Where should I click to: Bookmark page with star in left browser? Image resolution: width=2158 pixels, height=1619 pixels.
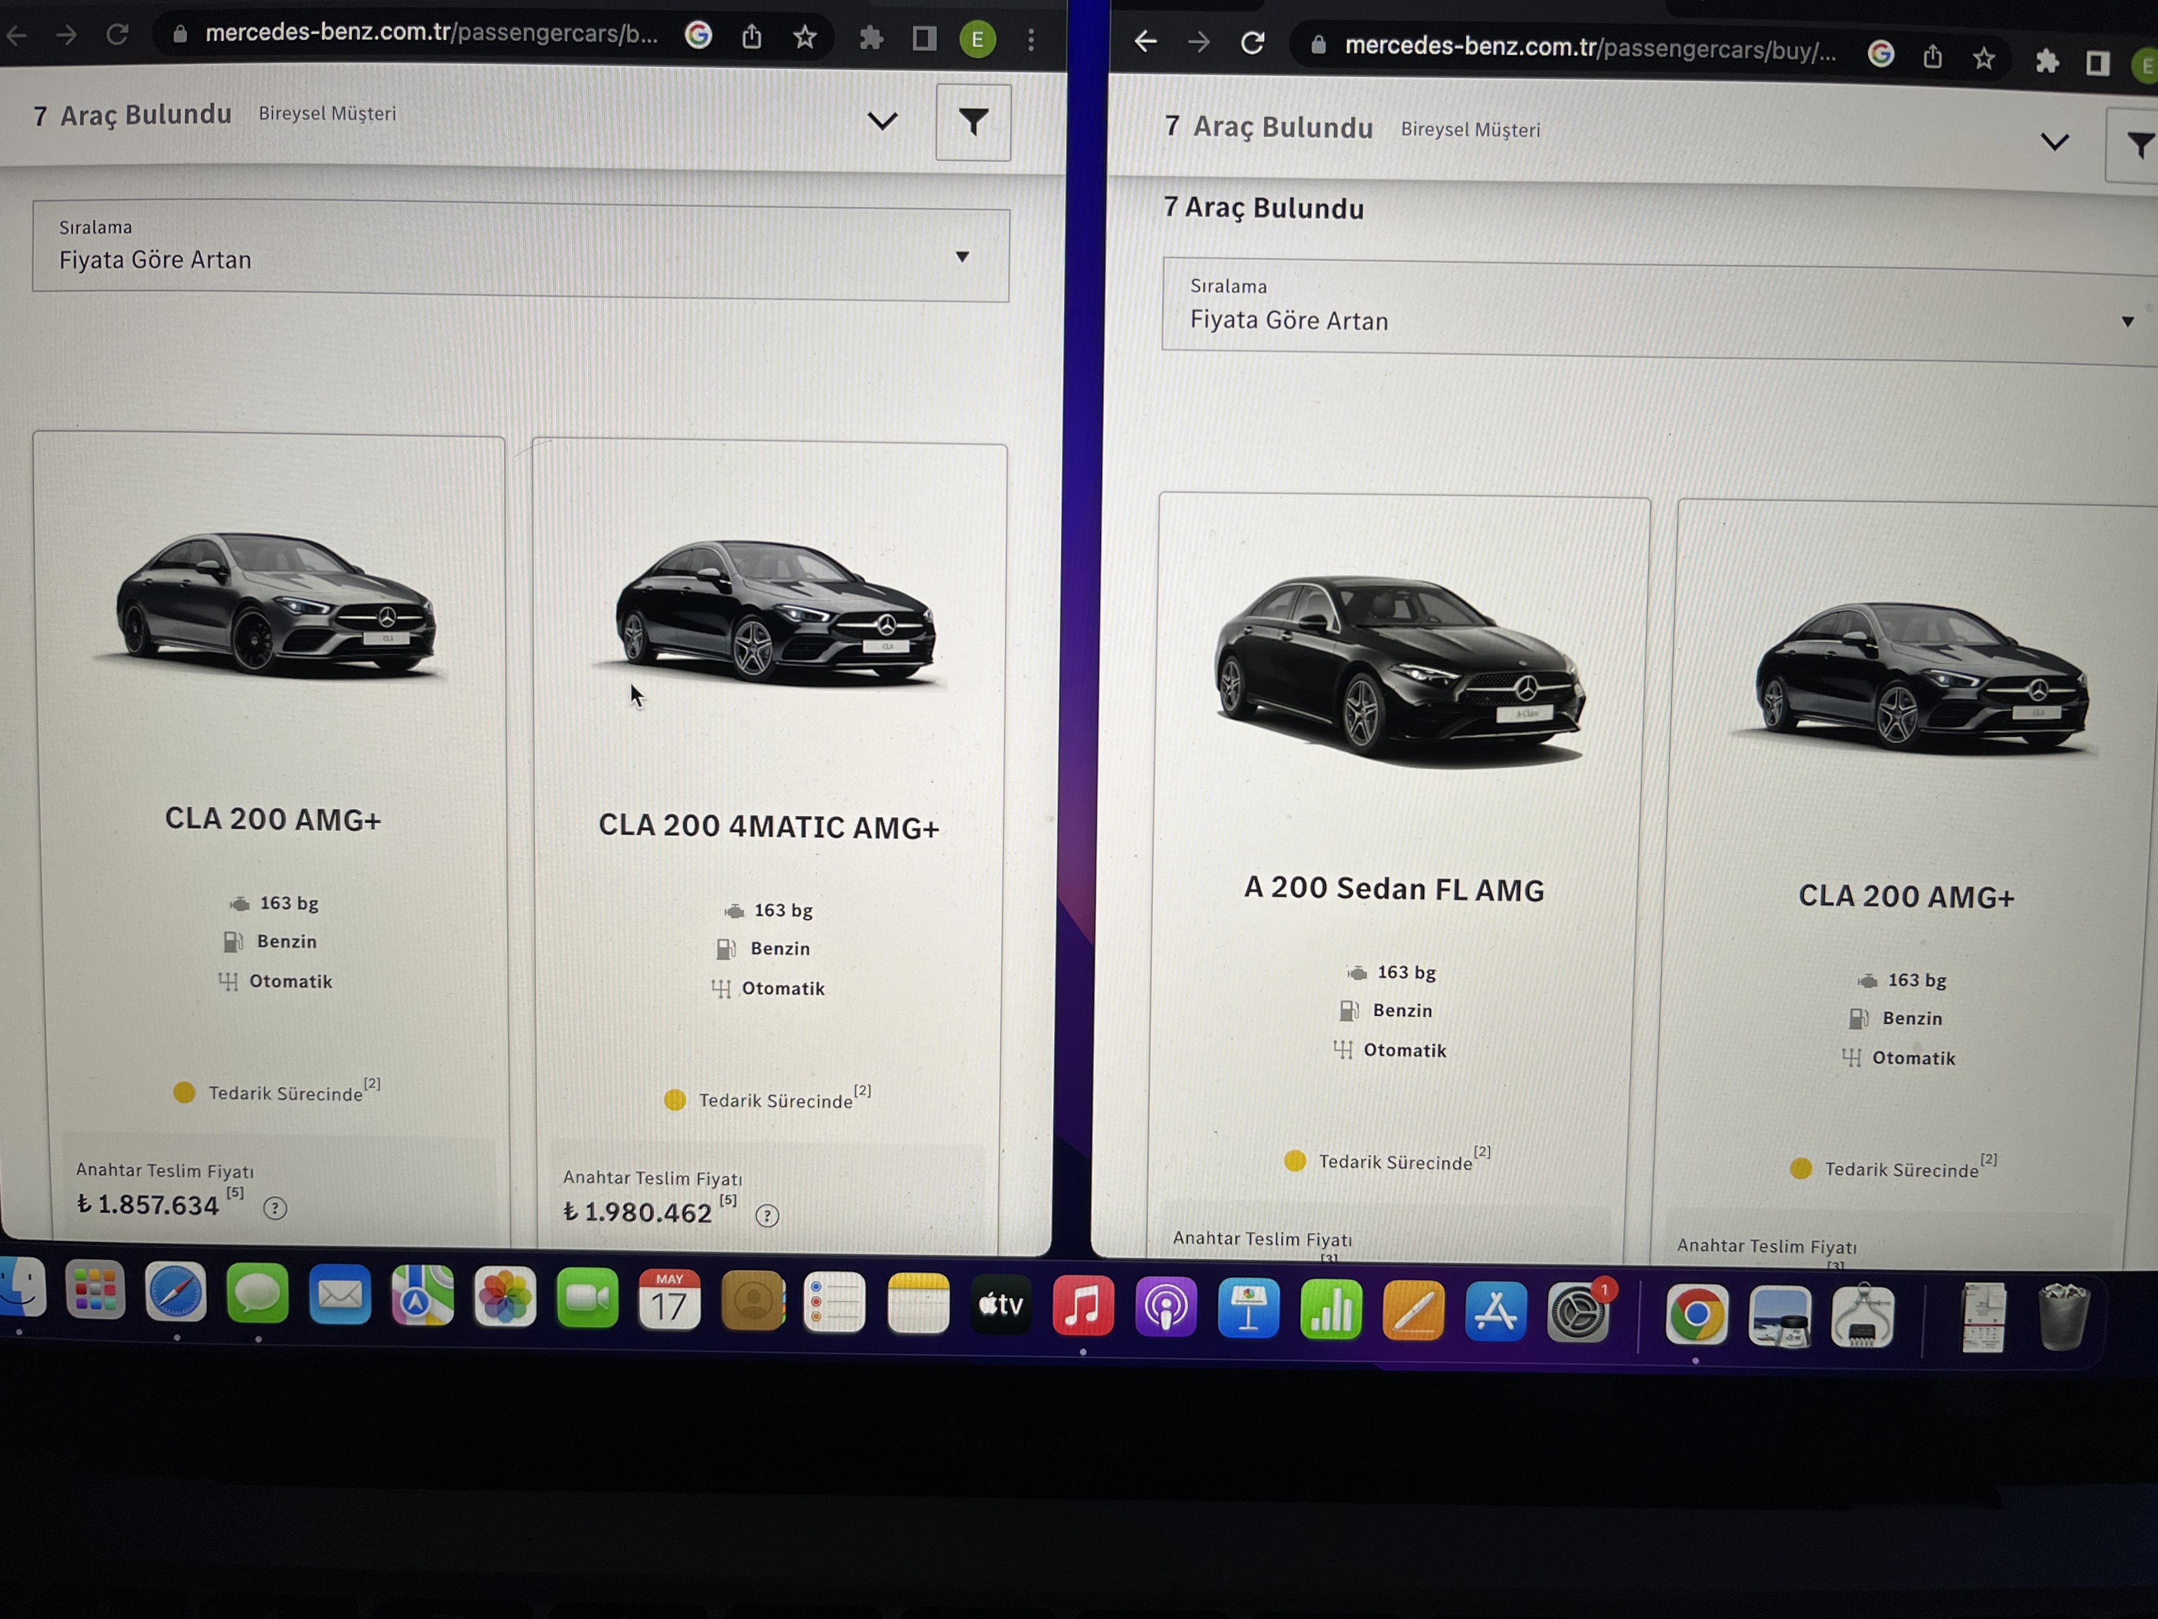804,37
